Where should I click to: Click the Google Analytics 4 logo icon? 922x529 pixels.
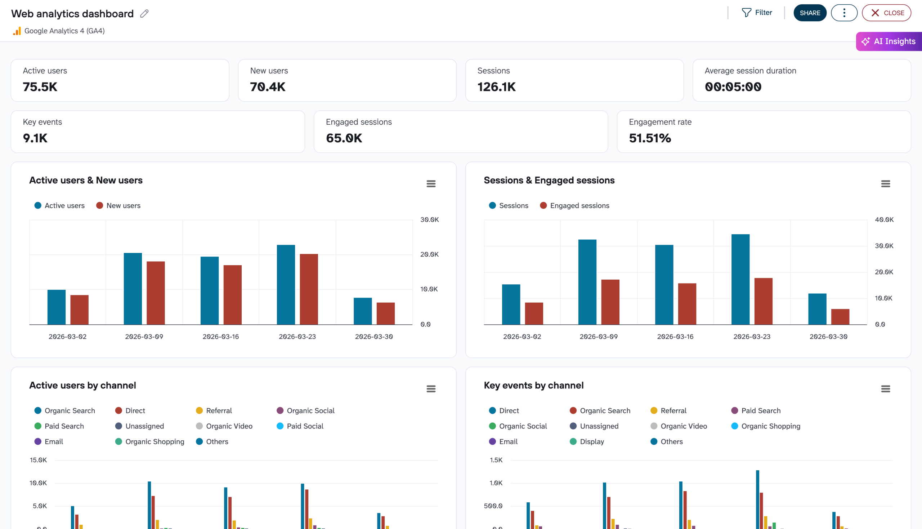tap(17, 31)
